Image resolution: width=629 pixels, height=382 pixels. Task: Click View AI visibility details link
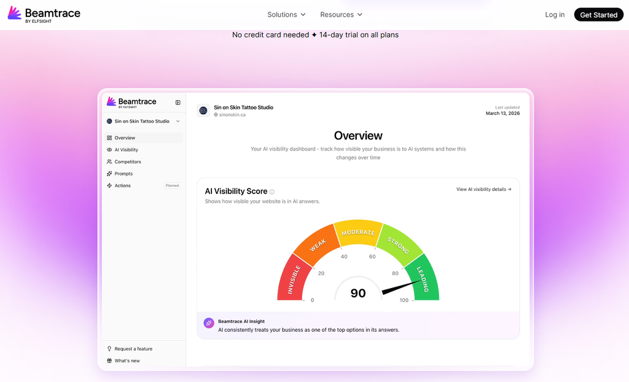tap(484, 189)
